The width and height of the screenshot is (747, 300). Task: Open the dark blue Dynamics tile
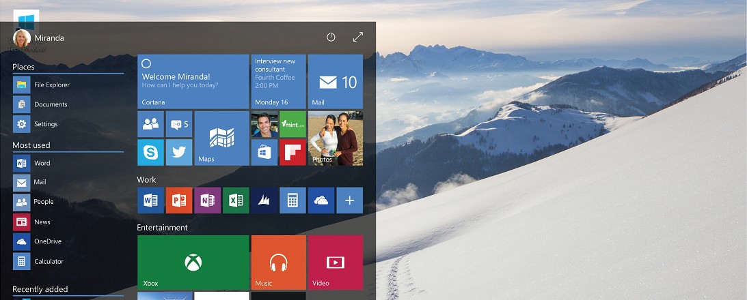tap(264, 200)
